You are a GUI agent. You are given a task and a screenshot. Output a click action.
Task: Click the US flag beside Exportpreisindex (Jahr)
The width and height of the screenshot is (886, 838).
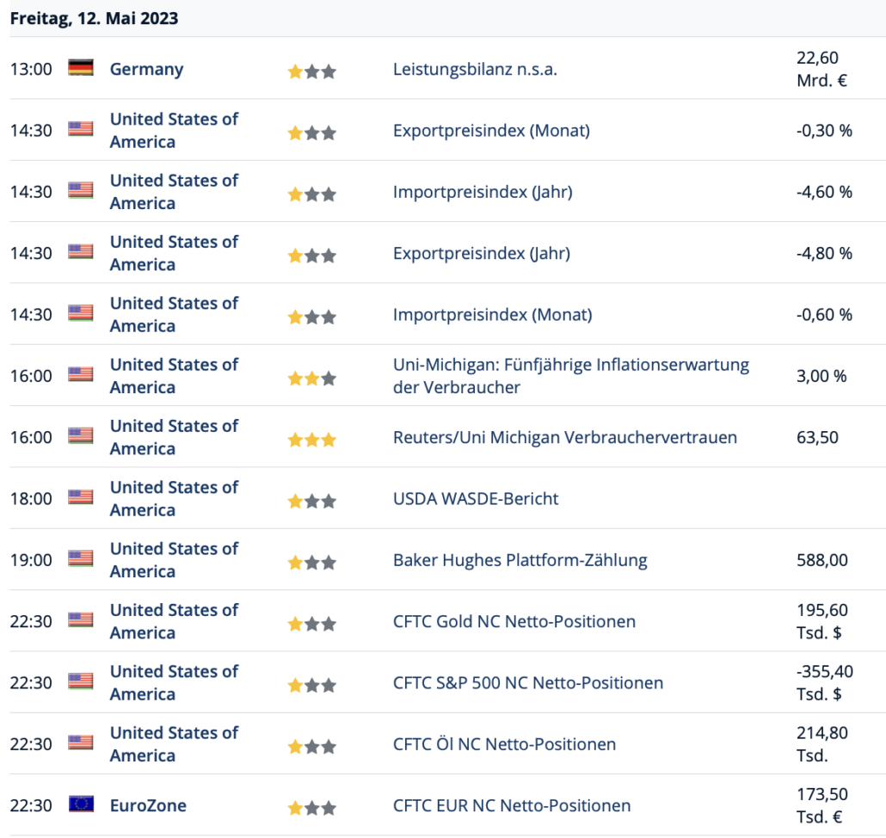point(81,251)
